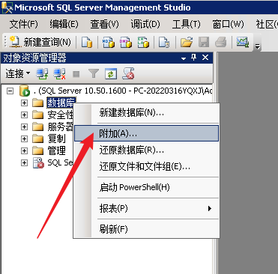
Task: Click the SSMS application icon in title bar
Action: [7, 7]
